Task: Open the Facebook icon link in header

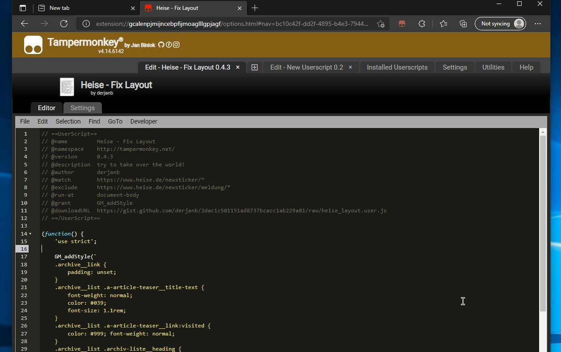Action: click(169, 45)
